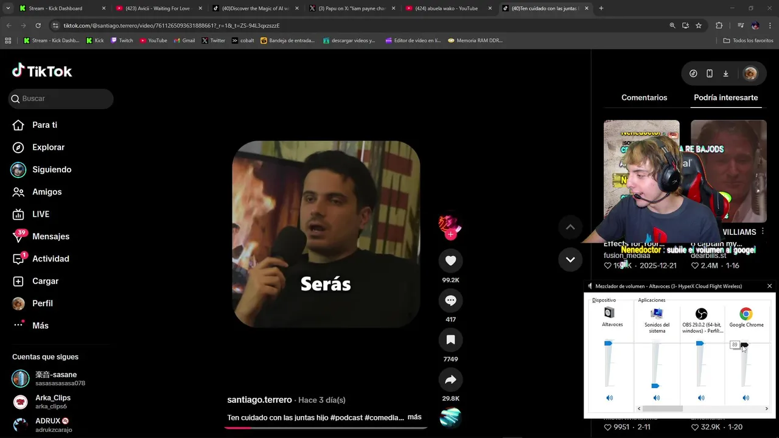The image size is (779, 438).
Task: Open the Cargar upload page
Action: pyautogui.click(x=35, y=281)
